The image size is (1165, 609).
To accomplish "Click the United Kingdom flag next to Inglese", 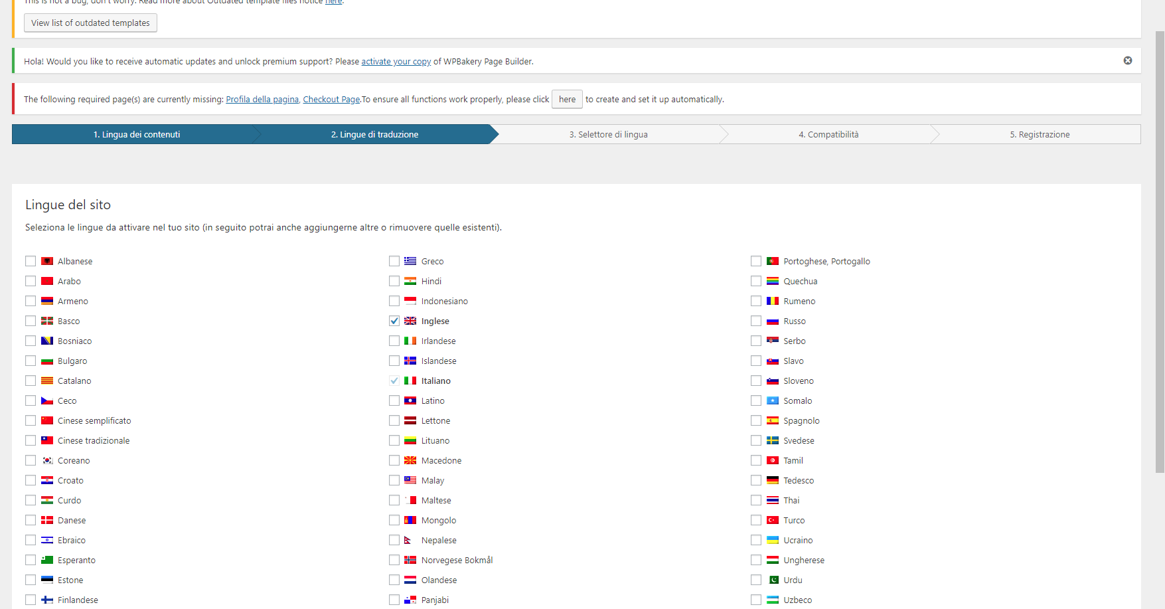I will coord(410,321).
